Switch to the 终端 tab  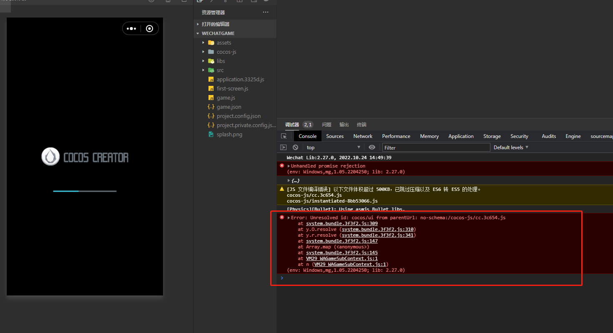(362, 125)
